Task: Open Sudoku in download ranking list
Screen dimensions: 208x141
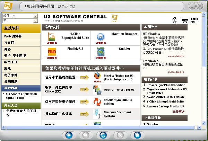Action: (152, 124)
